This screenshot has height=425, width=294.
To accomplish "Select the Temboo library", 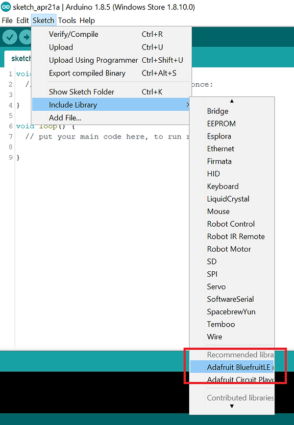I will [x=232, y=325].
